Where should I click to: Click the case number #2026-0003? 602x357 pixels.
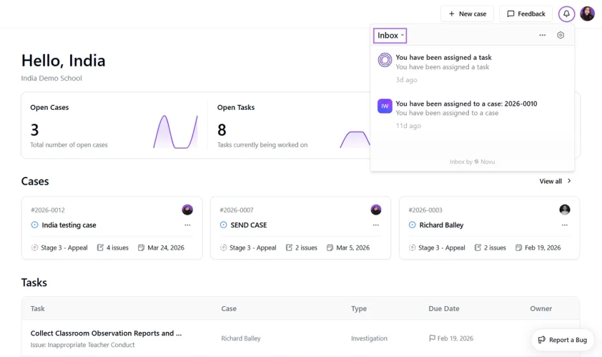point(425,210)
